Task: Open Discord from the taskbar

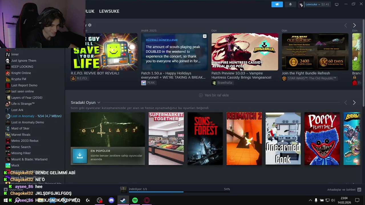Action: (x=111, y=200)
